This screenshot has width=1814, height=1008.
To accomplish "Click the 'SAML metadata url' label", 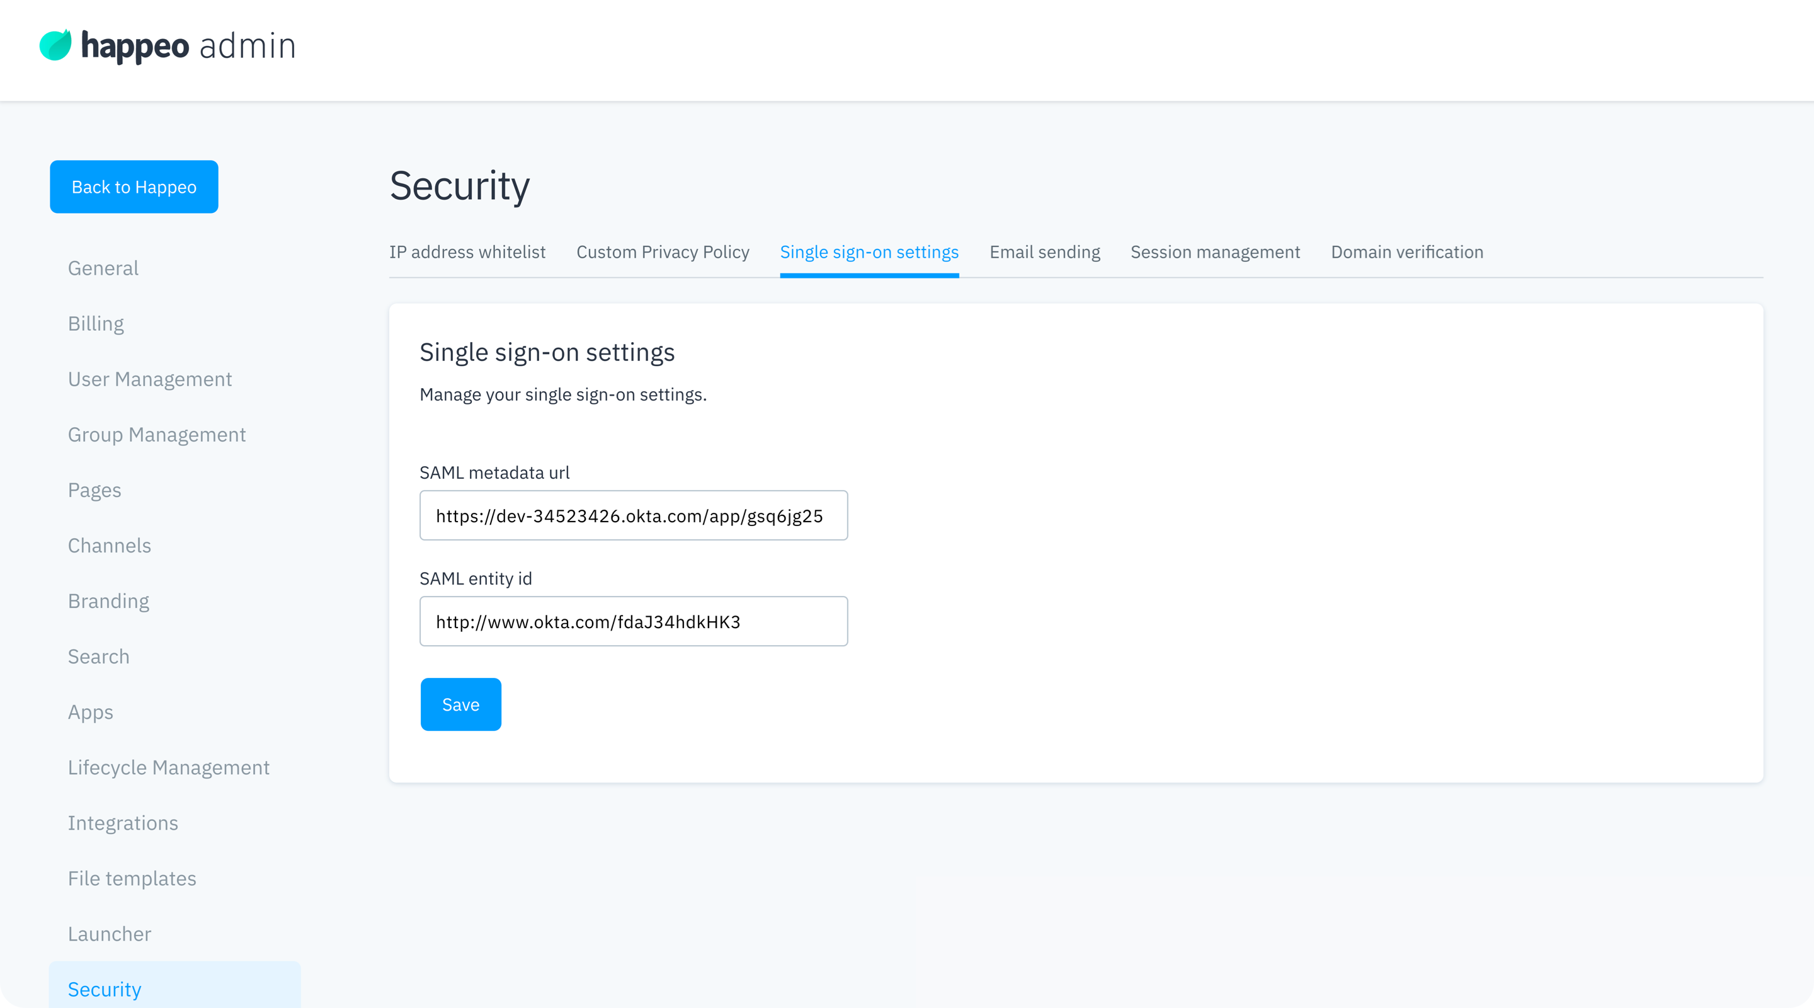I will [x=494, y=472].
